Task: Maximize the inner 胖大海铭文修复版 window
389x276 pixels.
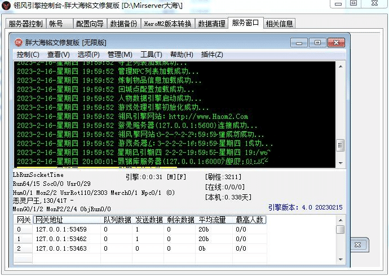Action: (317, 42)
